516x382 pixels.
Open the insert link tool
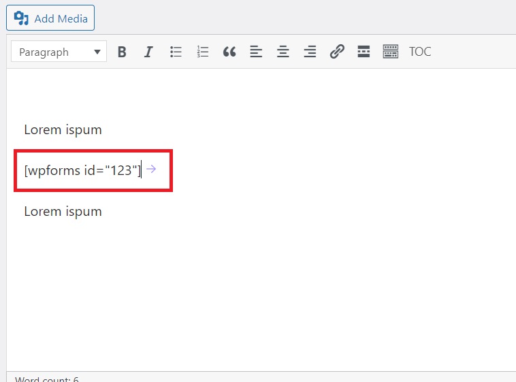point(337,52)
